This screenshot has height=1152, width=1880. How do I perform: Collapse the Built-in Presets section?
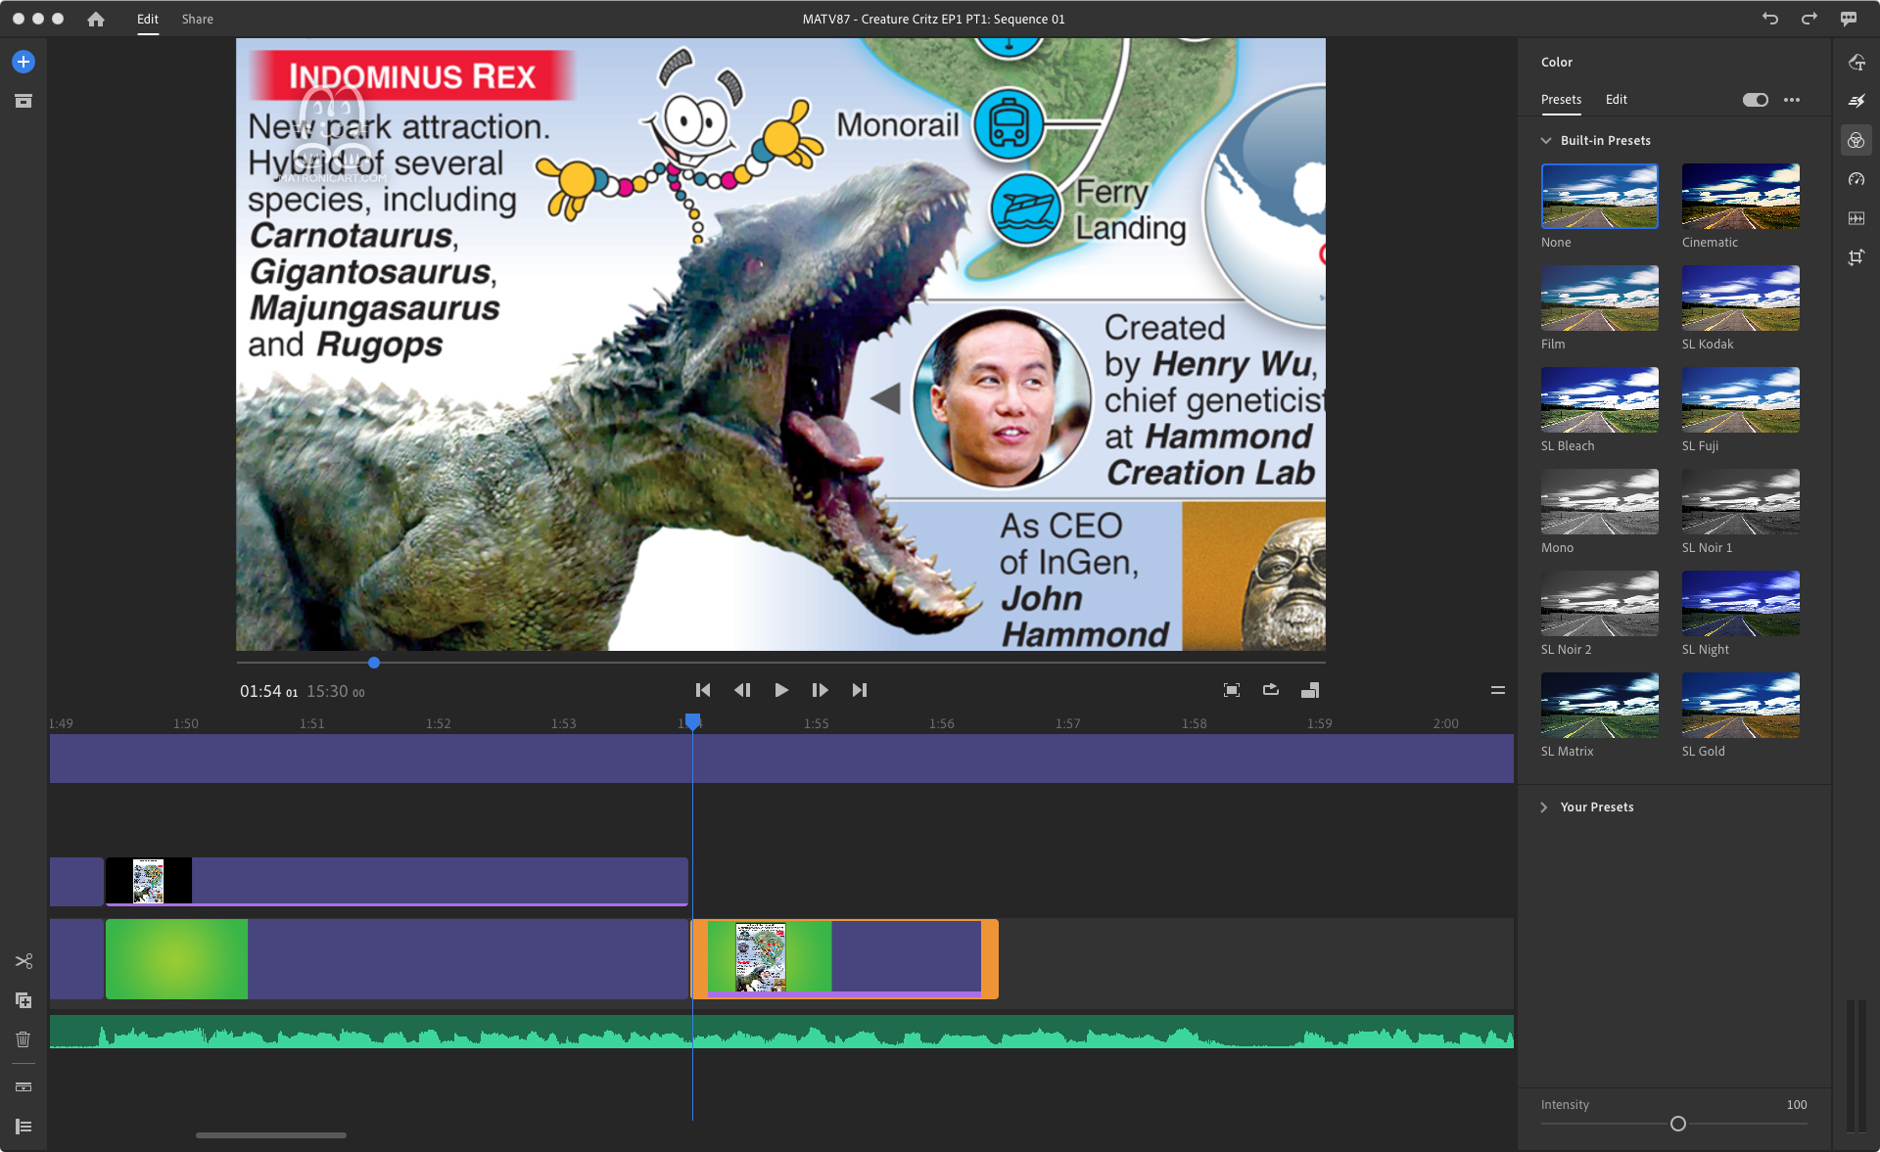click(1546, 141)
